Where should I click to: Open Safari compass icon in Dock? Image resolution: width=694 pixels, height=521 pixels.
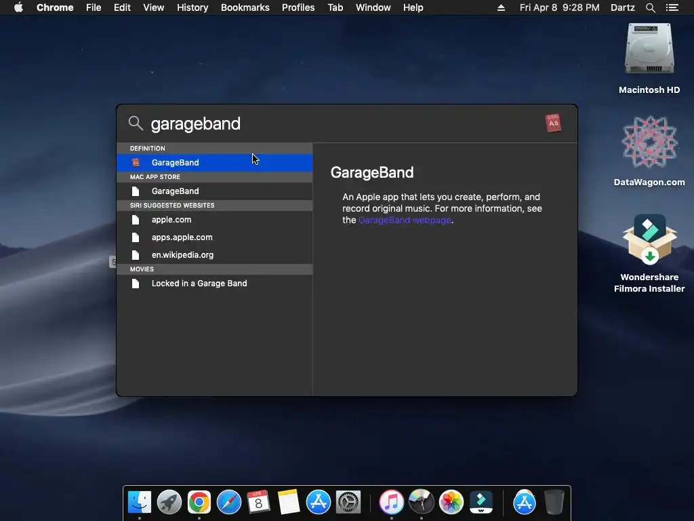point(229,502)
